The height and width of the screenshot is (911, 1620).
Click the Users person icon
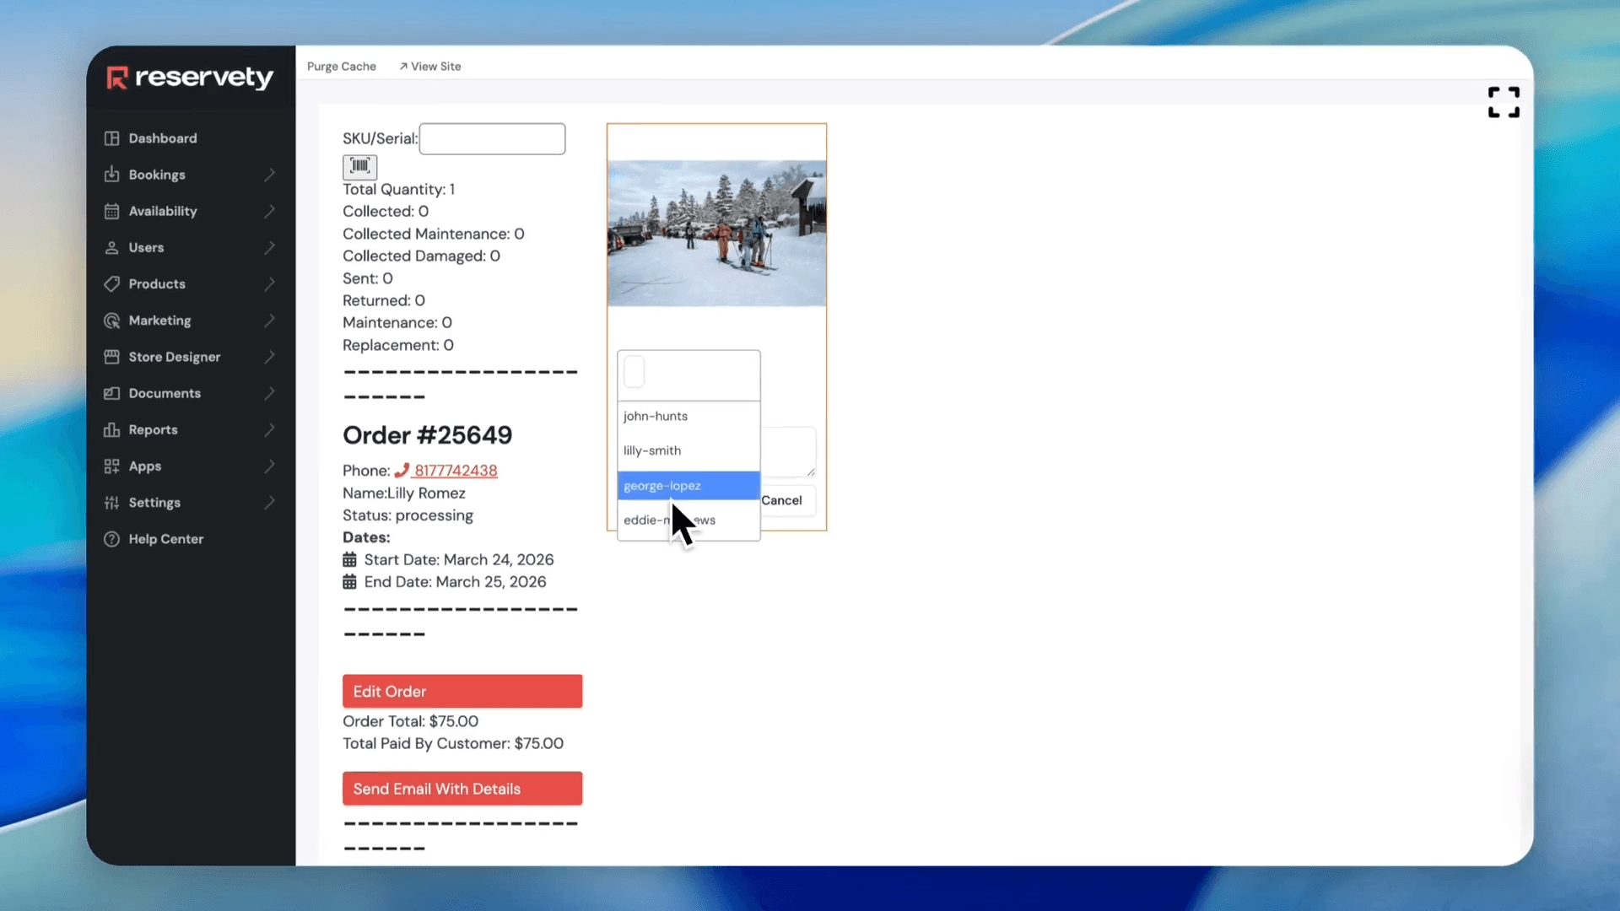[x=111, y=247]
